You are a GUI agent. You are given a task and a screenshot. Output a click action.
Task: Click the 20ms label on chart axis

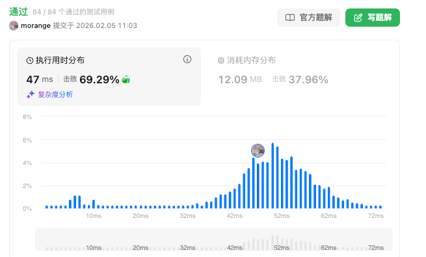[x=140, y=216]
